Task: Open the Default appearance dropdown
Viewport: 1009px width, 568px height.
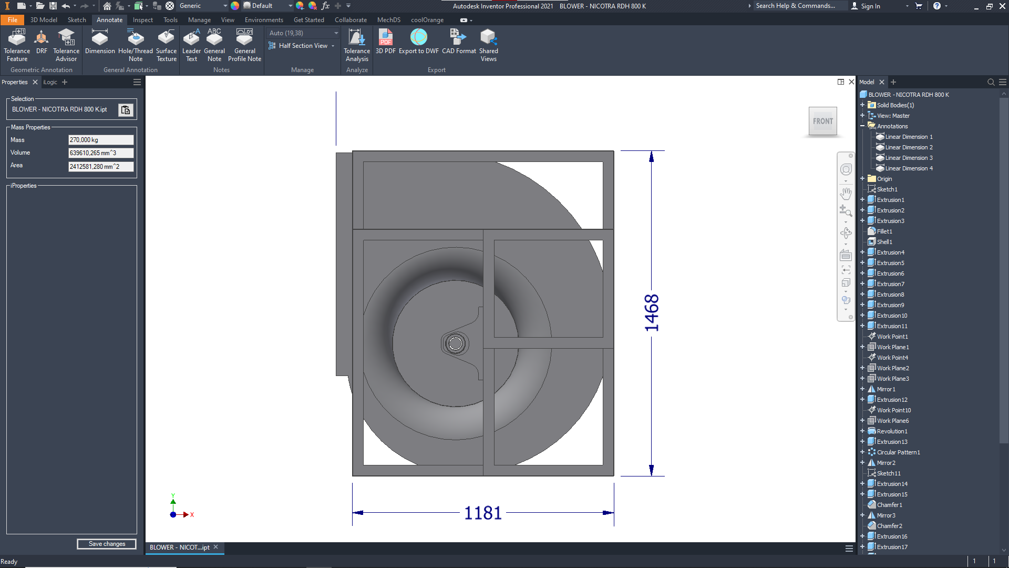Action: click(x=290, y=6)
